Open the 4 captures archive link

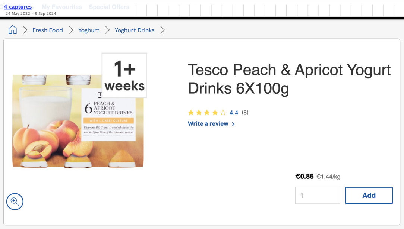pos(18,7)
